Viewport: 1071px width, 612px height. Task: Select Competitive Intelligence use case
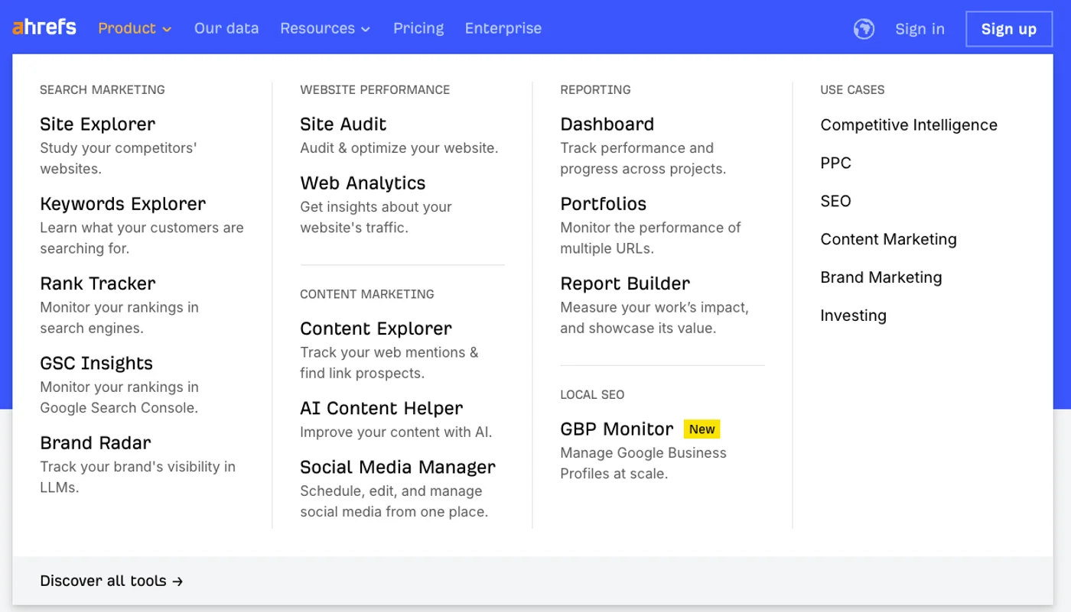[909, 125]
